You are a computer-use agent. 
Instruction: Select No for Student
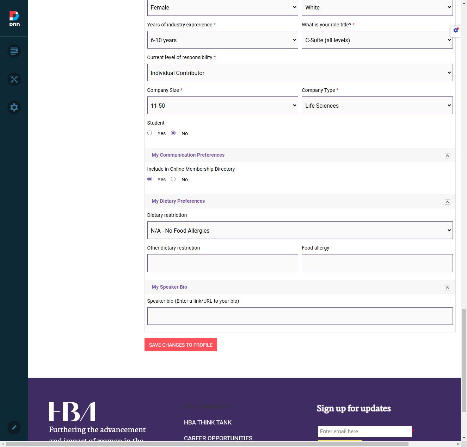pyautogui.click(x=173, y=133)
